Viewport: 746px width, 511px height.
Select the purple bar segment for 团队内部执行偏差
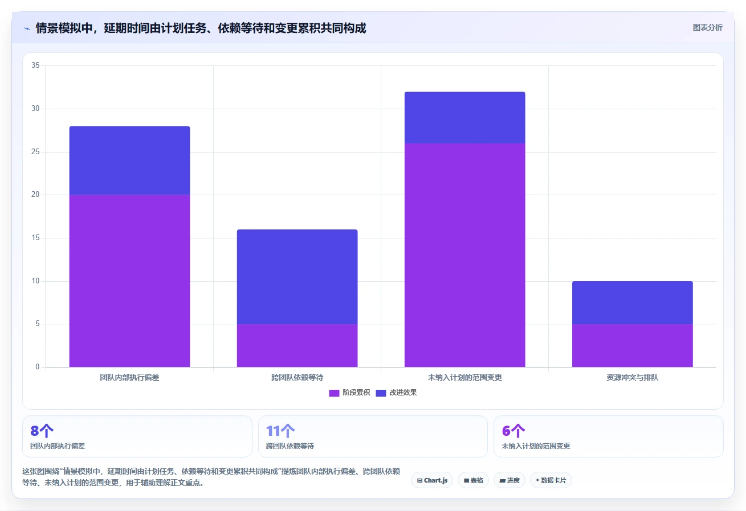point(129,281)
